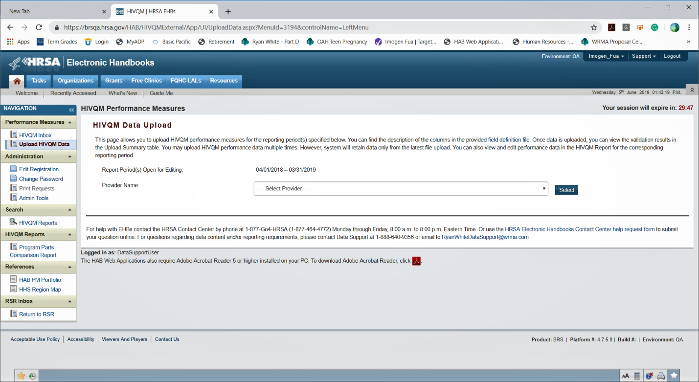
Task: Open the Free Clinics tab
Action: [x=146, y=81]
